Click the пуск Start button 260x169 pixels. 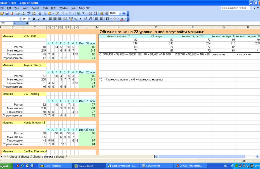click(x=6, y=166)
